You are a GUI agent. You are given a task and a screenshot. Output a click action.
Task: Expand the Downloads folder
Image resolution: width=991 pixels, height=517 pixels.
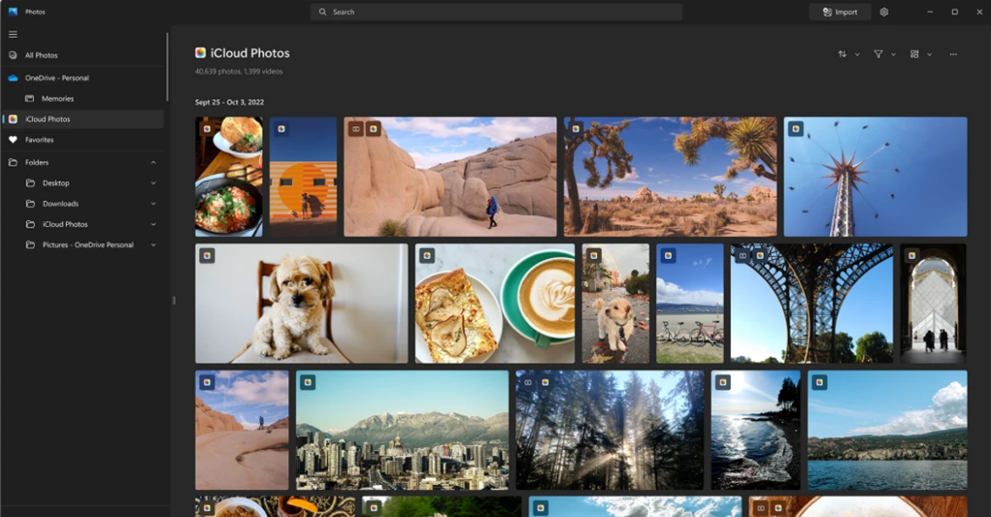[153, 204]
